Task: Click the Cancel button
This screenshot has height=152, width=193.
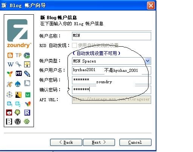Action: pos(135,142)
